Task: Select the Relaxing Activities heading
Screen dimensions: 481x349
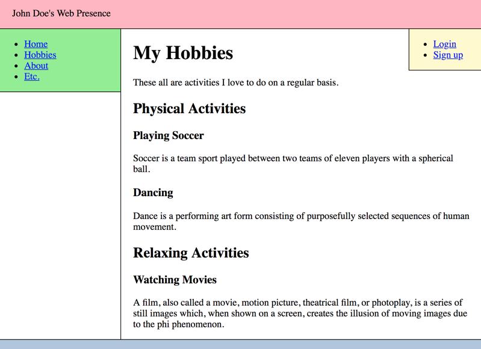Action: [191, 253]
